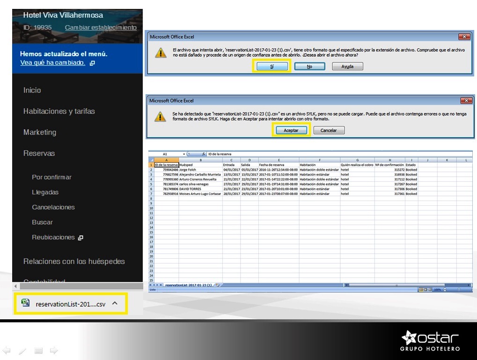Select the reservationList-2017-01-23 (1) sheet tab
The height and width of the screenshot is (360, 477).
[x=188, y=285]
